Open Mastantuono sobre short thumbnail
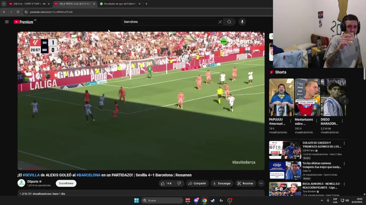 pos(307,97)
